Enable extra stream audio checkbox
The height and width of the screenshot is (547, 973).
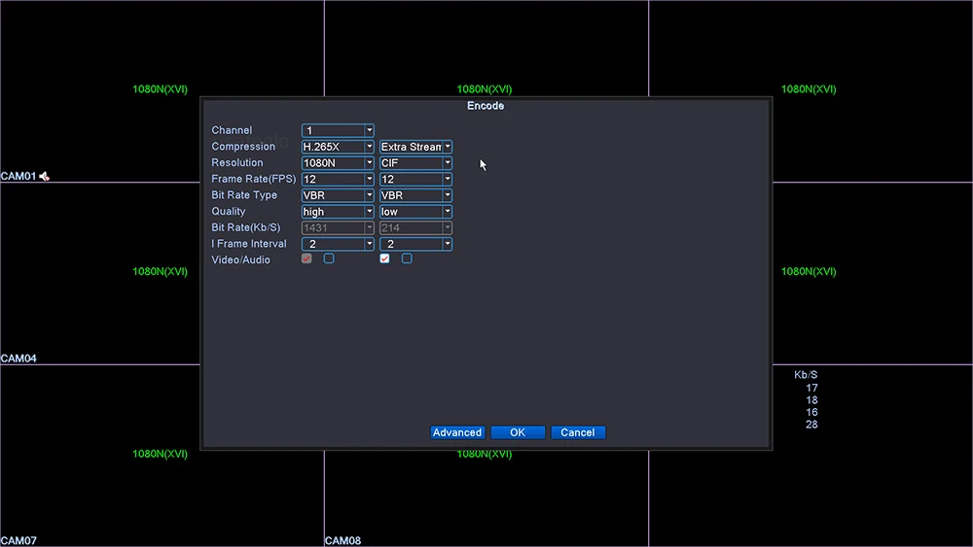click(407, 258)
